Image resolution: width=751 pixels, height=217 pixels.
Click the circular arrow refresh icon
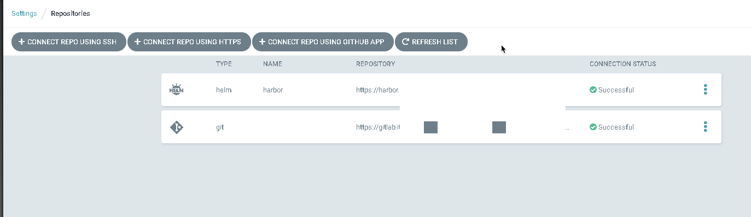coord(405,42)
